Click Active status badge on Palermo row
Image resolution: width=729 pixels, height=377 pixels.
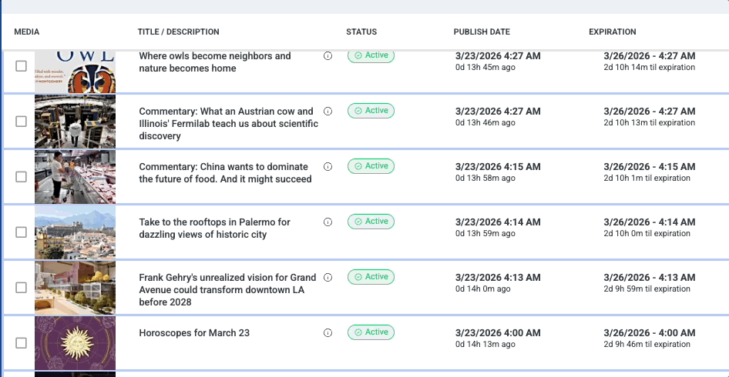click(371, 222)
